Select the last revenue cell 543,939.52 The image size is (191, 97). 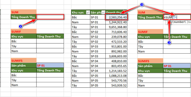116,85
